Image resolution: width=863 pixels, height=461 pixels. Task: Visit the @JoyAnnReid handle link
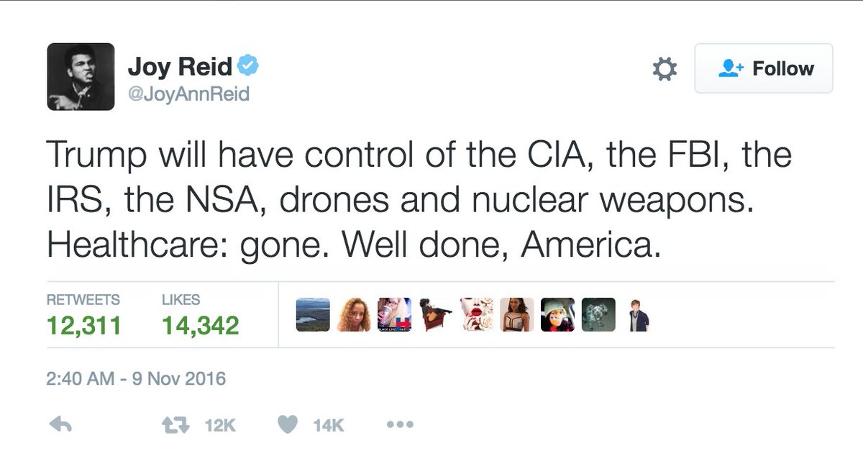coord(188,94)
